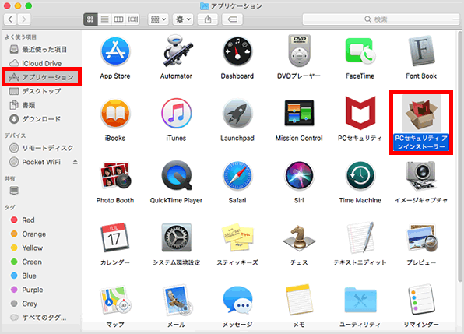This screenshot has width=464, height=334.
Task: Click the Edit Tags toolbar button
Action: (x=233, y=19)
